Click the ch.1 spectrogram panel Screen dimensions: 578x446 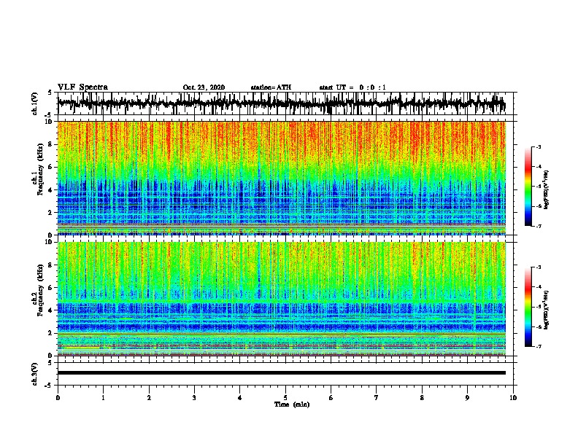(x=282, y=178)
